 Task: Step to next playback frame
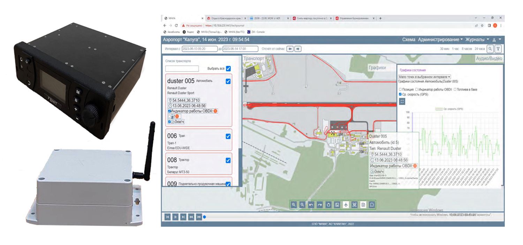(x=183, y=217)
